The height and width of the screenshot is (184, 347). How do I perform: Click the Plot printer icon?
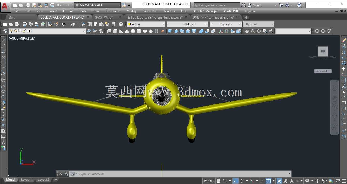click(x=25, y=24)
